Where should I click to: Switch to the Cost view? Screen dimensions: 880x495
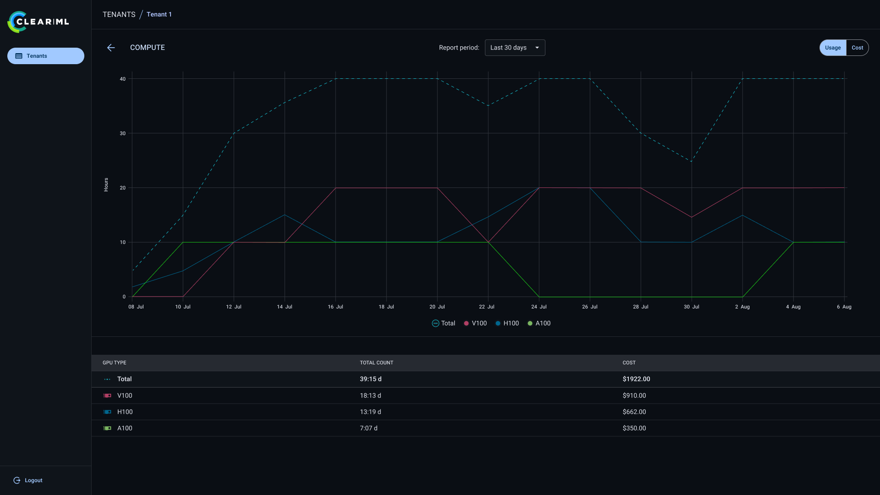click(x=857, y=48)
